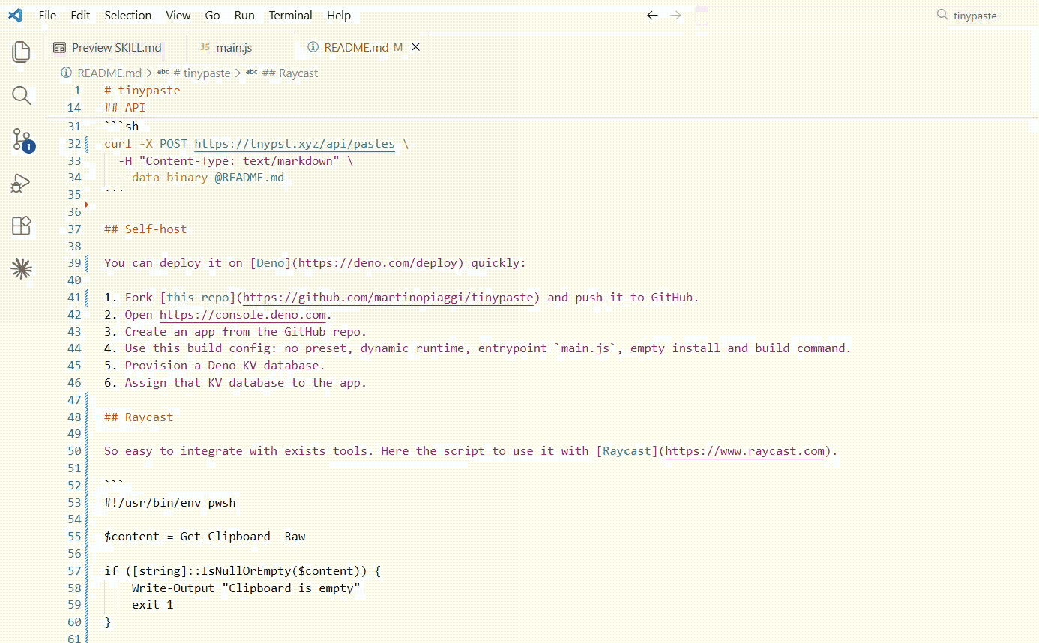Click the '#!/usr/bin/env pwsh' shebang line
1039x643 pixels.
pyautogui.click(x=170, y=503)
